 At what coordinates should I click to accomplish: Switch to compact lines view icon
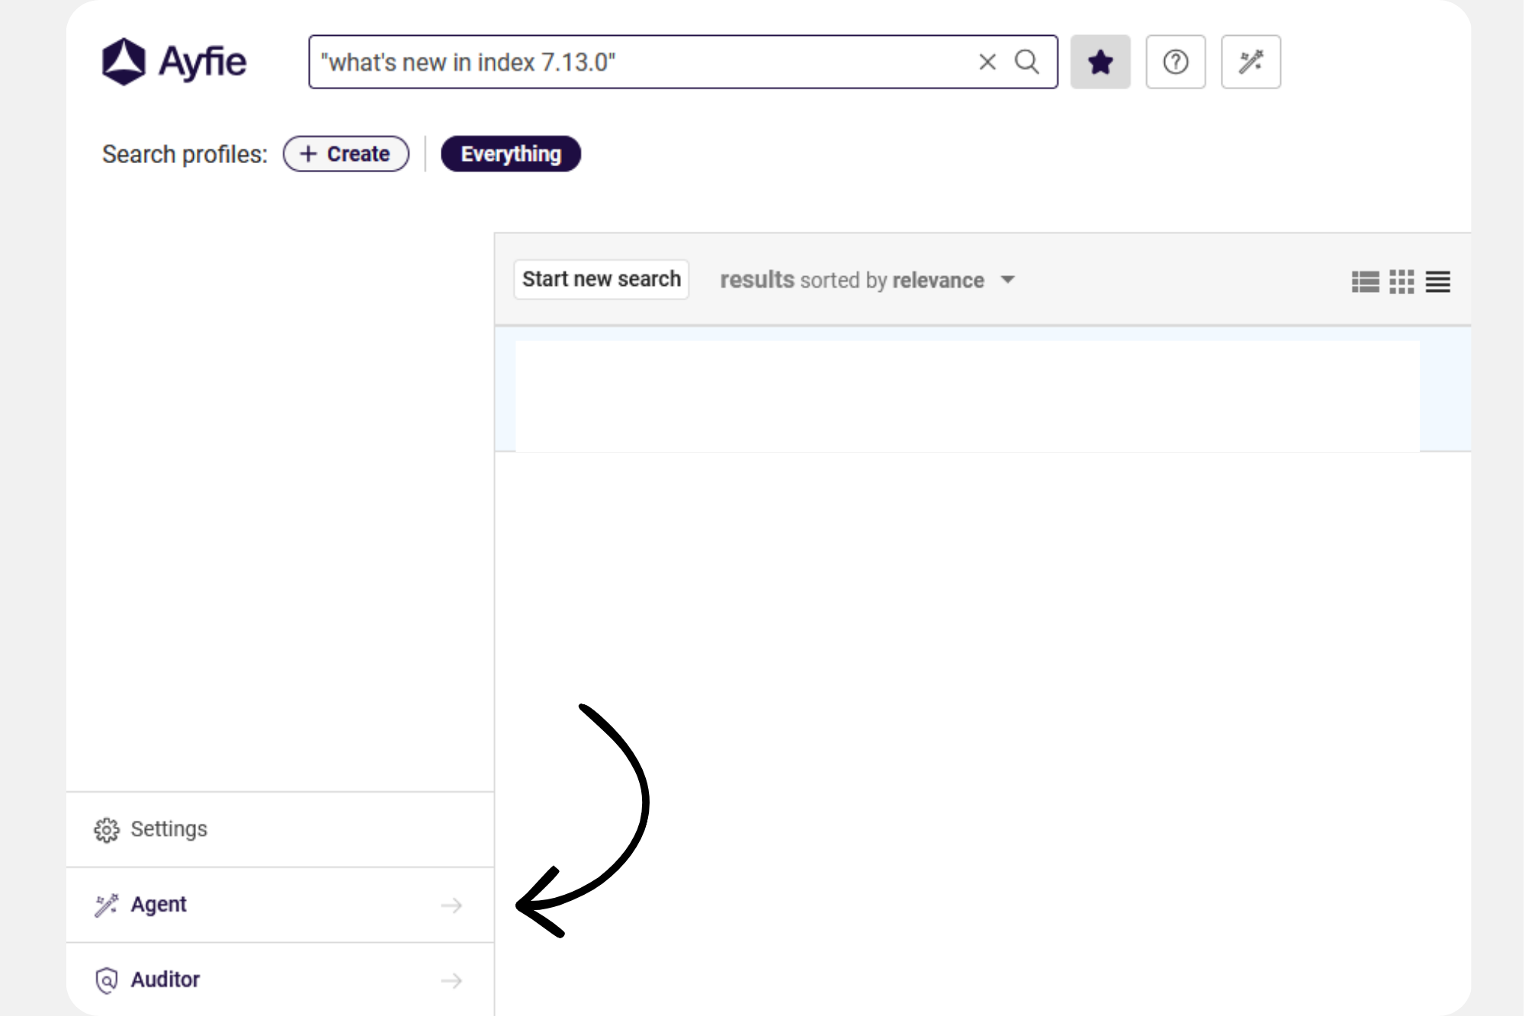pos(1438,281)
